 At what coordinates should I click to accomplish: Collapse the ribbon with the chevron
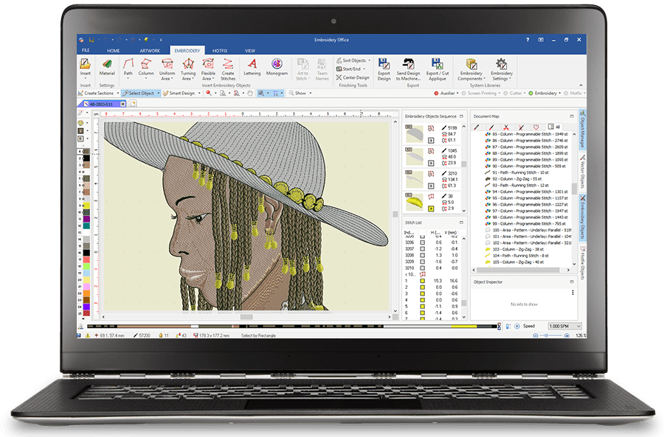[x=581, y=85]
